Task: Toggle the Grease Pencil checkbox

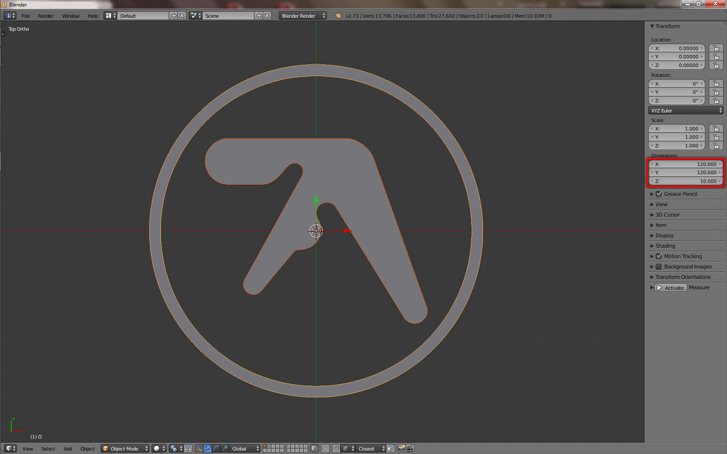Action: pyautogui.click(x=659, y=194)
